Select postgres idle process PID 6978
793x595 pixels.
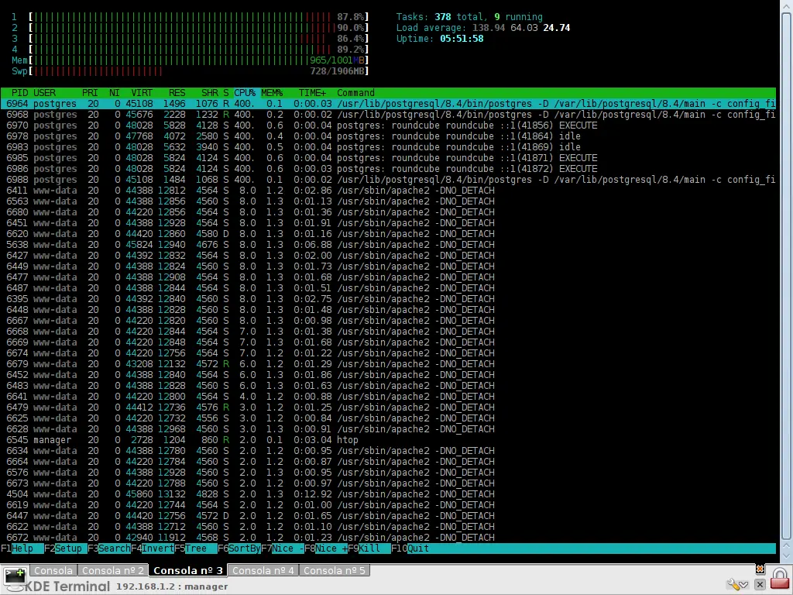pyautogui.click(x=388, y=136)
